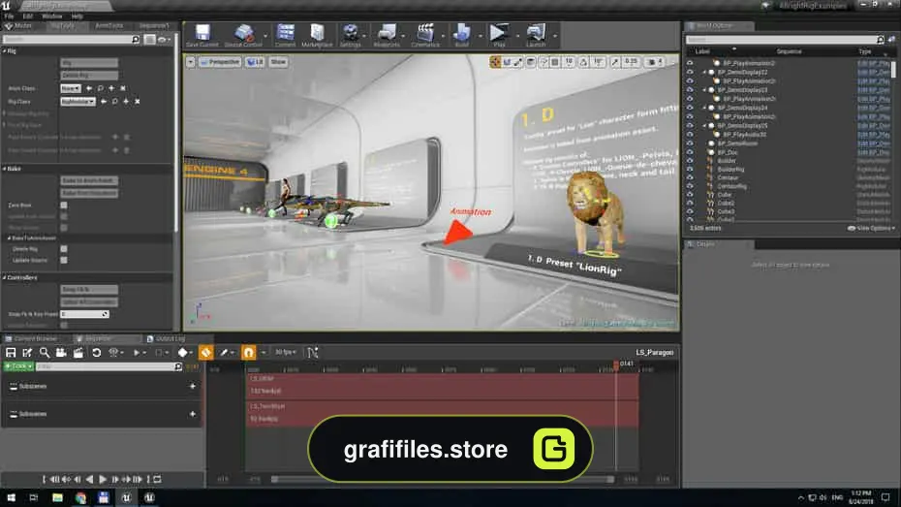The width and height of the screenshot is (901, 507).
Task: Click the sequencer Render Movie clapperboard icon
Action: point(78,352)
